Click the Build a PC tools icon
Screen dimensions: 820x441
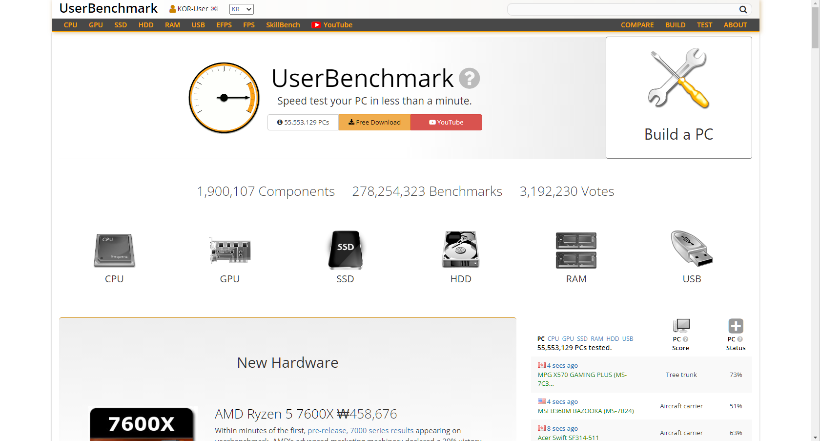point(678,78)
